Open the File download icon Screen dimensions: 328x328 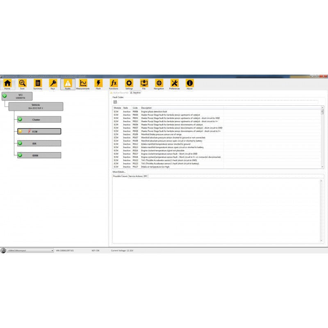click(x=144, y=84)
